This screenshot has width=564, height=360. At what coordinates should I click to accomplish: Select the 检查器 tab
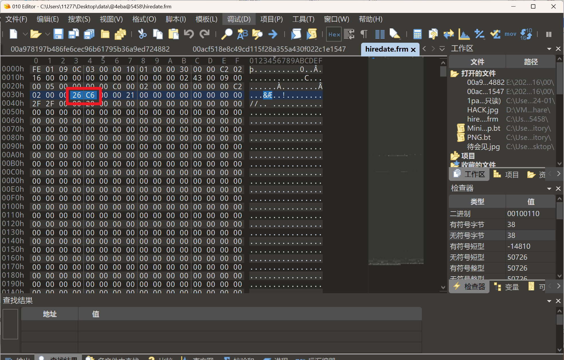pos(469,287)
